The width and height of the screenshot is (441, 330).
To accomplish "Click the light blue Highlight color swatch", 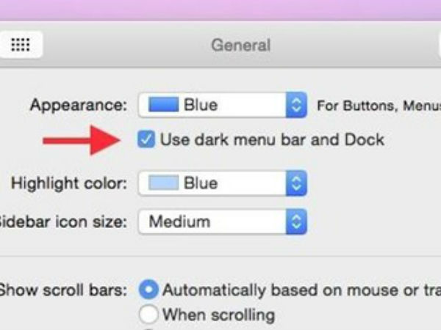I will (163, 183).
